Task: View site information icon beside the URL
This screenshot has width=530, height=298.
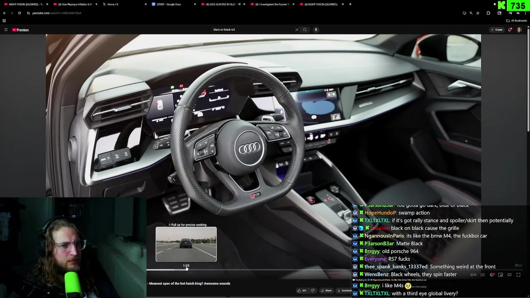Action: 28,13
